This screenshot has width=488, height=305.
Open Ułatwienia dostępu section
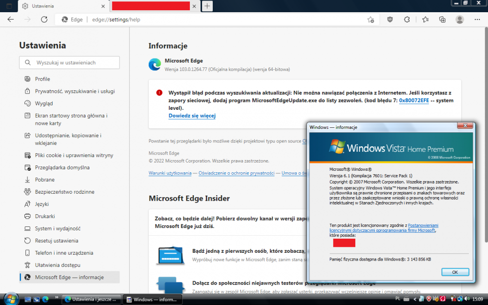coord(69,265)
